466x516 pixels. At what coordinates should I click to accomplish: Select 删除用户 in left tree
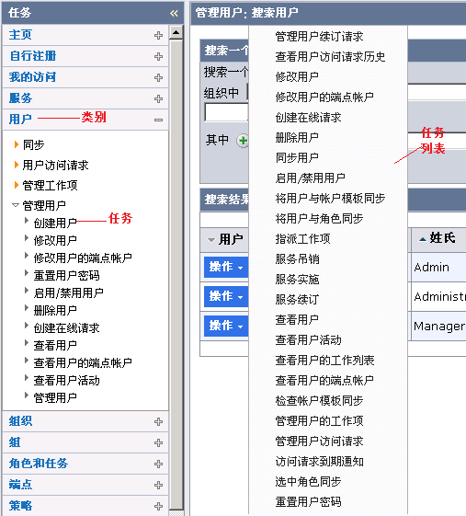pyautogui.click(x=55, y=310)
